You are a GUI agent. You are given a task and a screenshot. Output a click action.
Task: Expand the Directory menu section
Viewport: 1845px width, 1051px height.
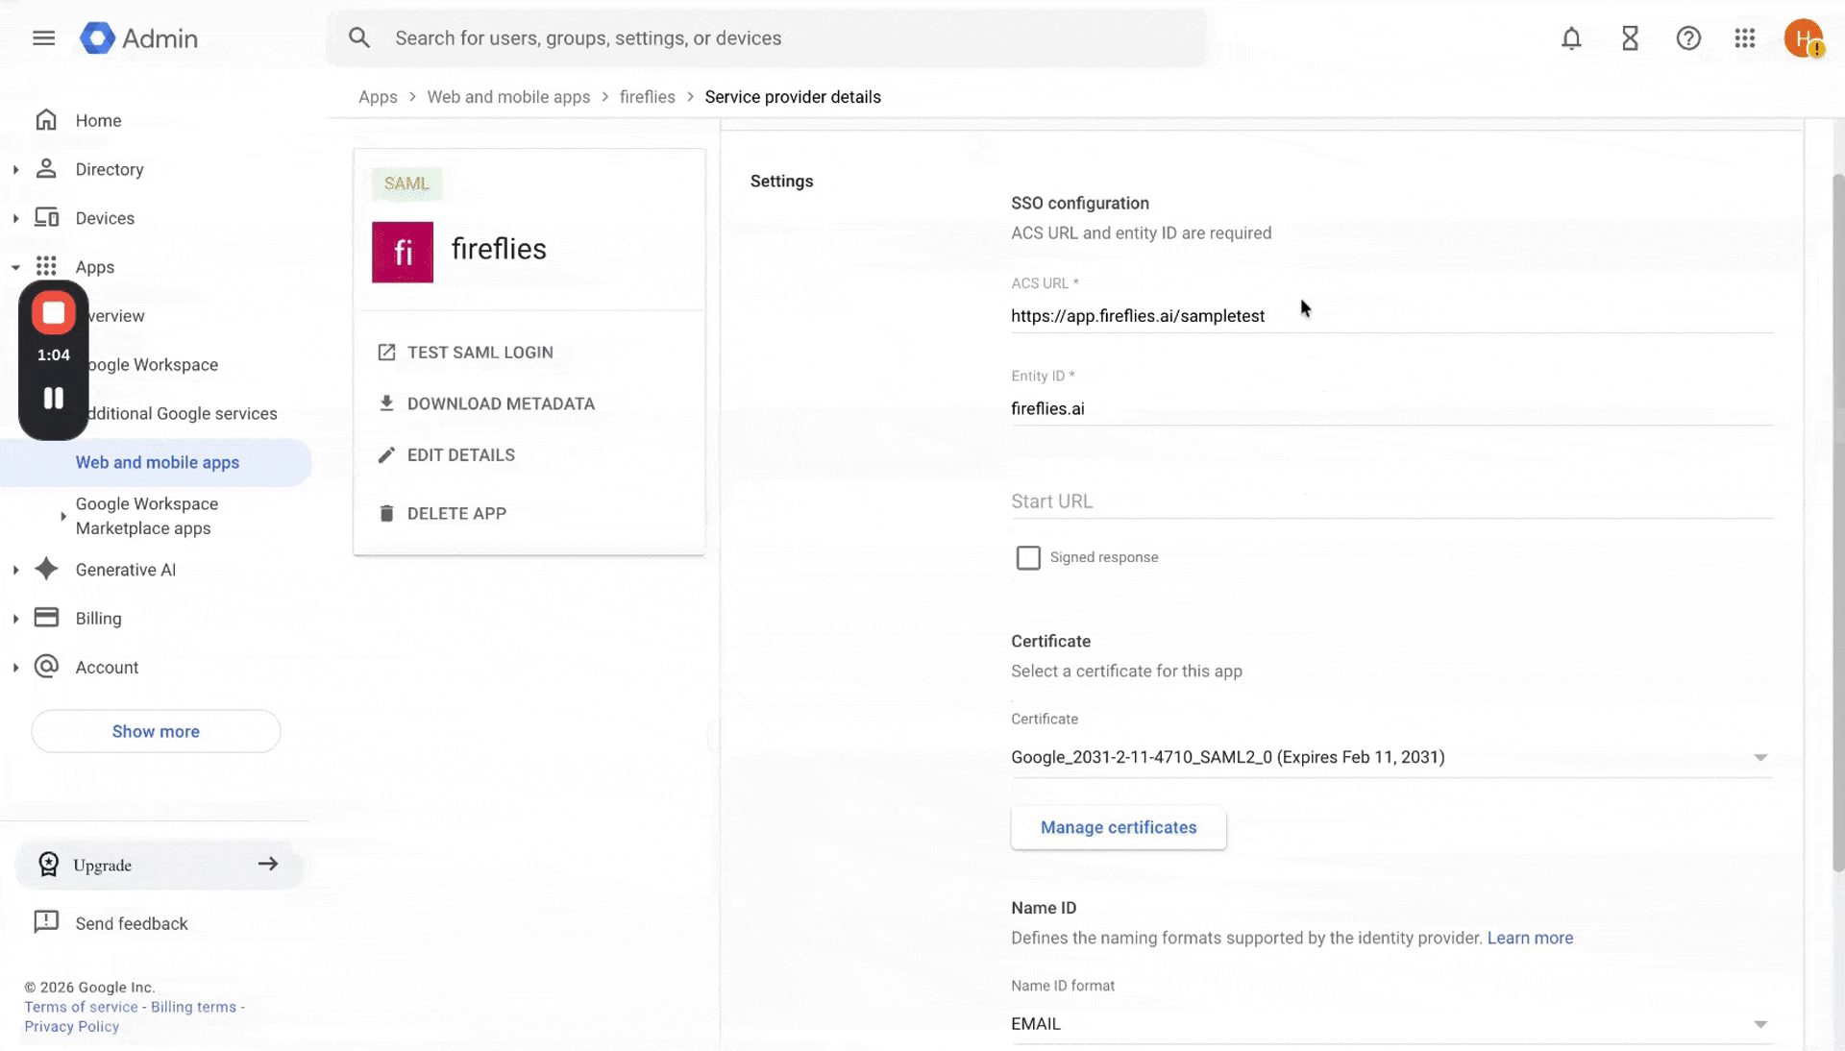[15, 170]
